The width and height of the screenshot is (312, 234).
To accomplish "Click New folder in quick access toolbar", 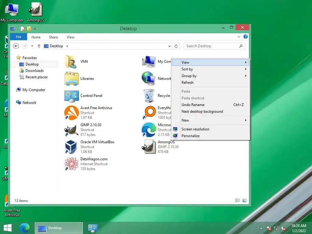I will [29, 29].
